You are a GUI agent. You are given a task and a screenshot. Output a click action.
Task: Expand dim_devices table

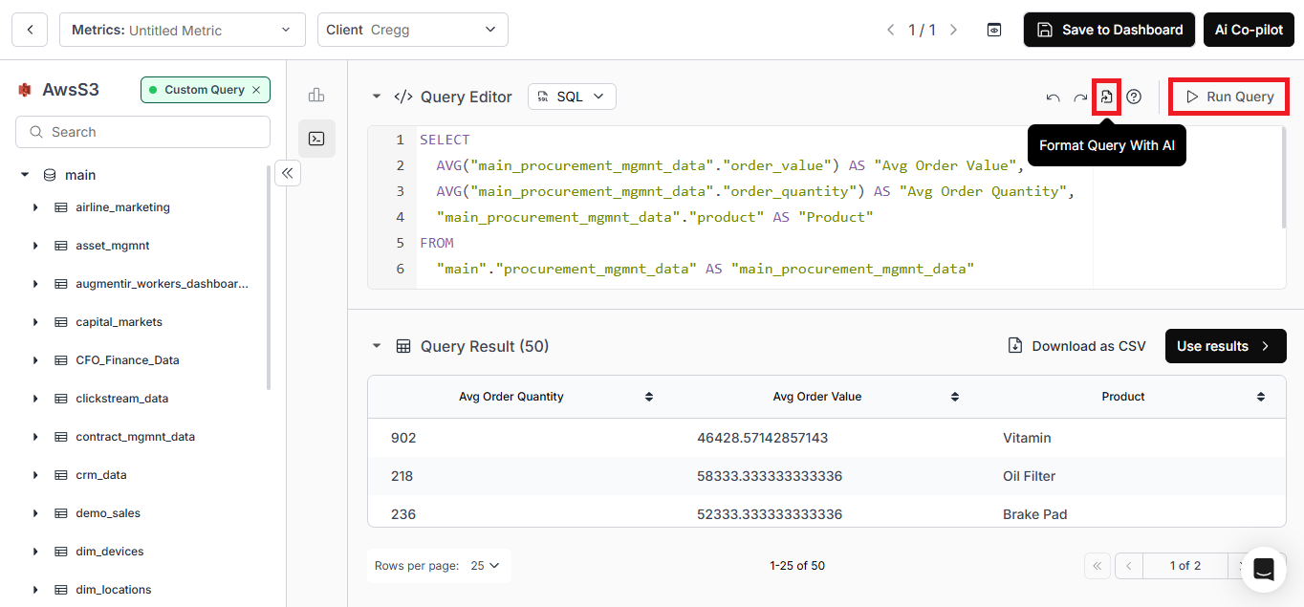[x=35, y=552]
